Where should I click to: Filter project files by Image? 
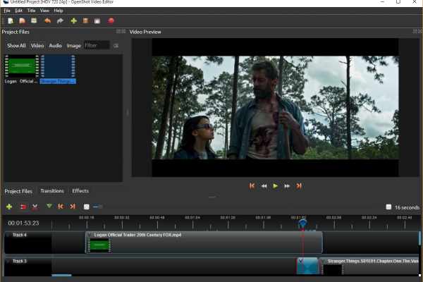coord(73,46)
